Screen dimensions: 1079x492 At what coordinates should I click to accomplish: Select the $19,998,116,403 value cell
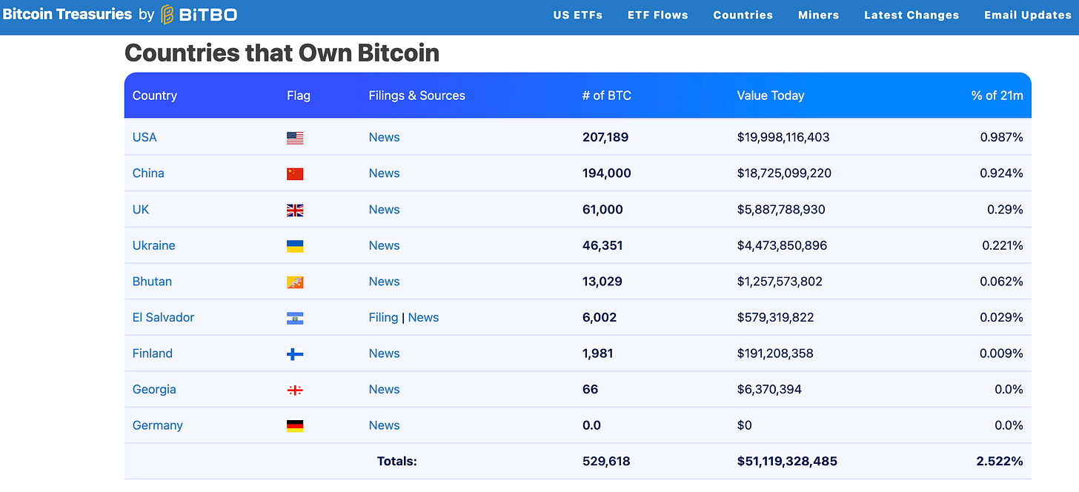coord(783,137)
